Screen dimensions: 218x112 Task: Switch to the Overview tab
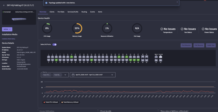[43, 12]
